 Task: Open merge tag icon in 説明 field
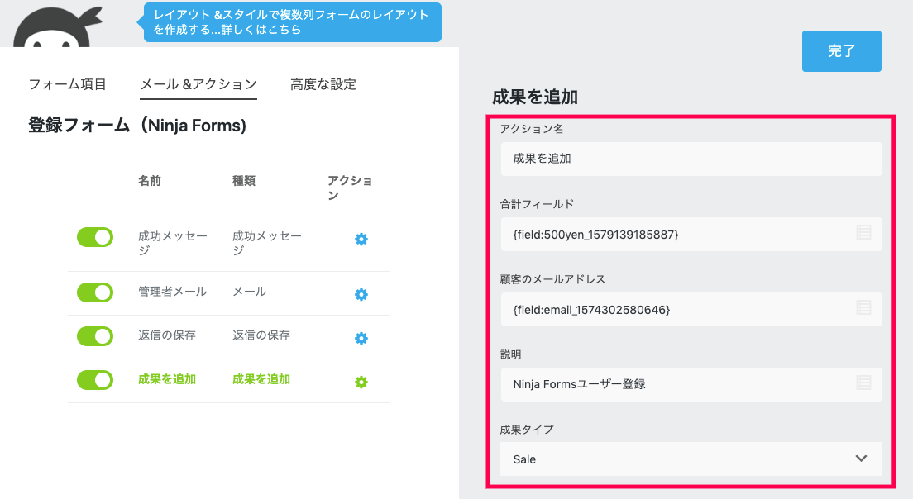coord(863,383)
